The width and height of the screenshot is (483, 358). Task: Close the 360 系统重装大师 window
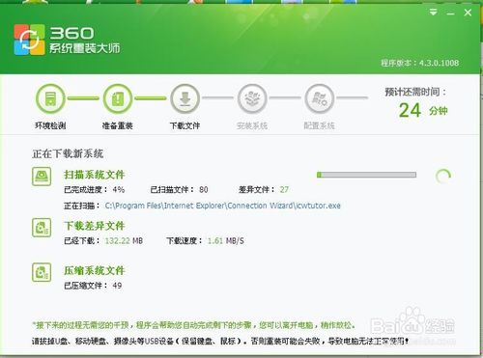click(x=468, y=13)
